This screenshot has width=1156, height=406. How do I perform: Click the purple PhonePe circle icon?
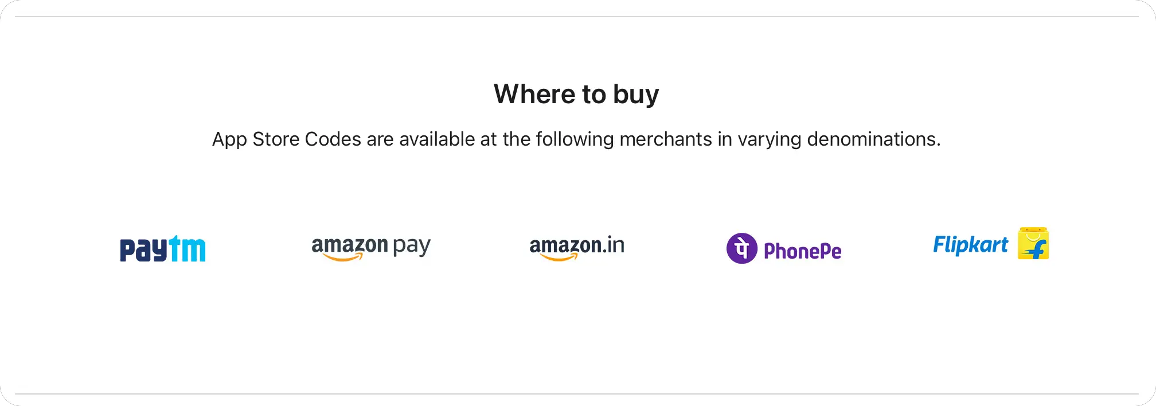click(x=742, y=248)
